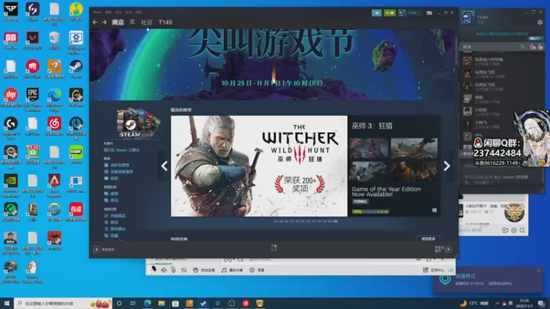Open the Overwatch desktop shortcut

(54, 212)
